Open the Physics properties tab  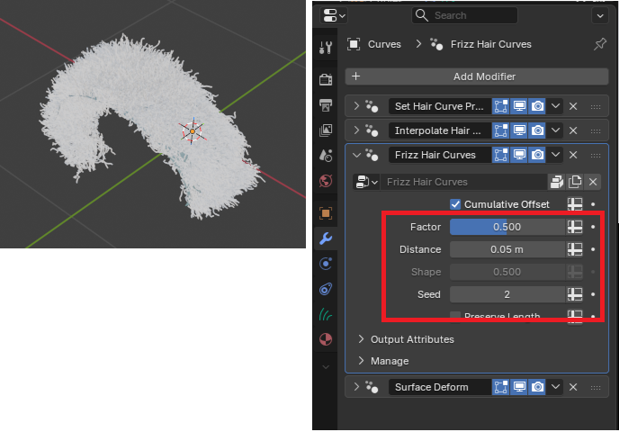point(326,289)
